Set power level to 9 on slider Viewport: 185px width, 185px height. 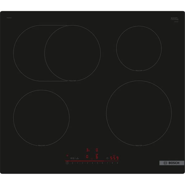pyautogui.click(x=117, y=163)
